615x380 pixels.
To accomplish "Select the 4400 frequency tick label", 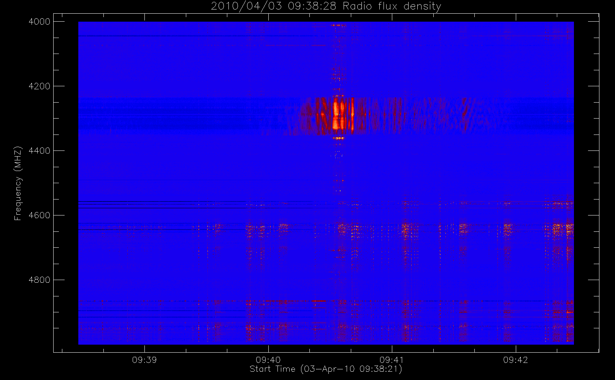I will [x=40, y=151].
